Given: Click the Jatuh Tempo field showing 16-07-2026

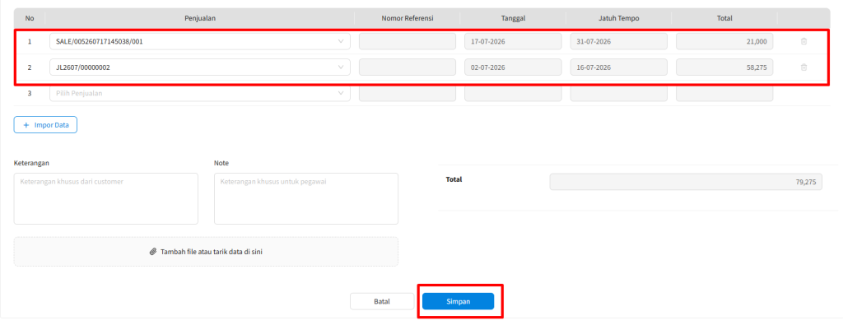Looking at the screenshot, I should (x=619, y=67).
